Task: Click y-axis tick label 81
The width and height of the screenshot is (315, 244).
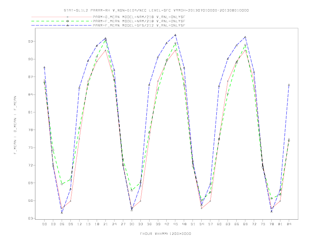Action: click(30, 112)
